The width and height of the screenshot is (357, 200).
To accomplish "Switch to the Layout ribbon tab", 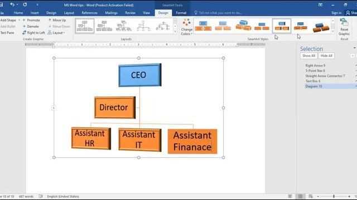I will tap(69, 13).
